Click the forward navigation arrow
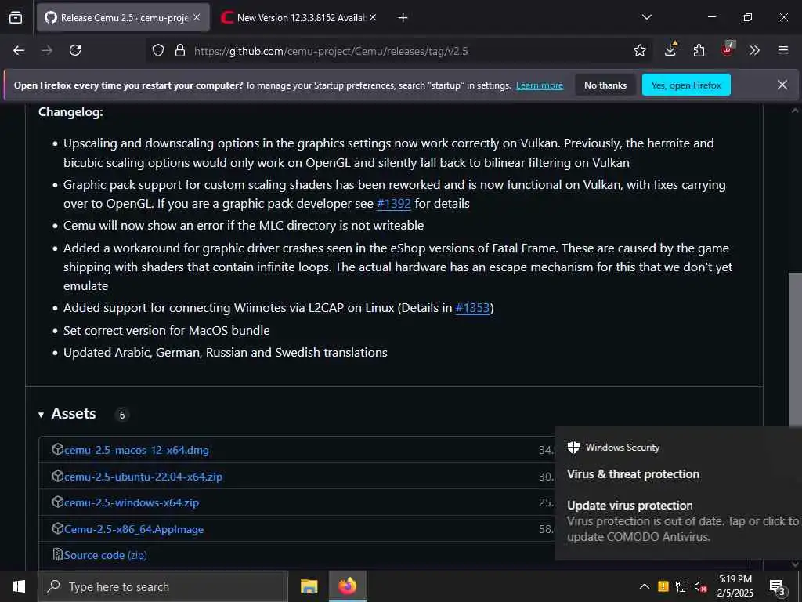 point(47,50)
